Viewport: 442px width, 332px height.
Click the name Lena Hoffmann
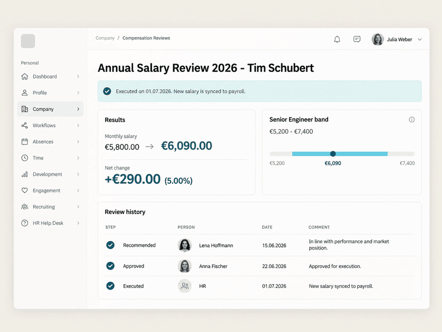(216, 246)
